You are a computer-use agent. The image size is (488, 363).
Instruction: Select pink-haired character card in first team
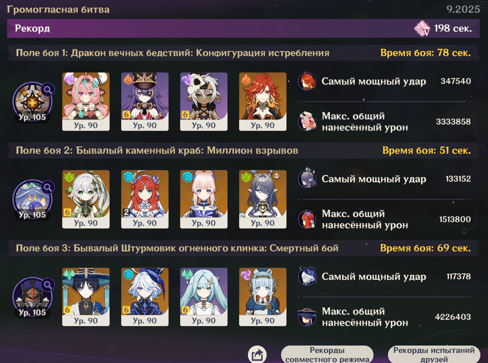coord(86,102)
